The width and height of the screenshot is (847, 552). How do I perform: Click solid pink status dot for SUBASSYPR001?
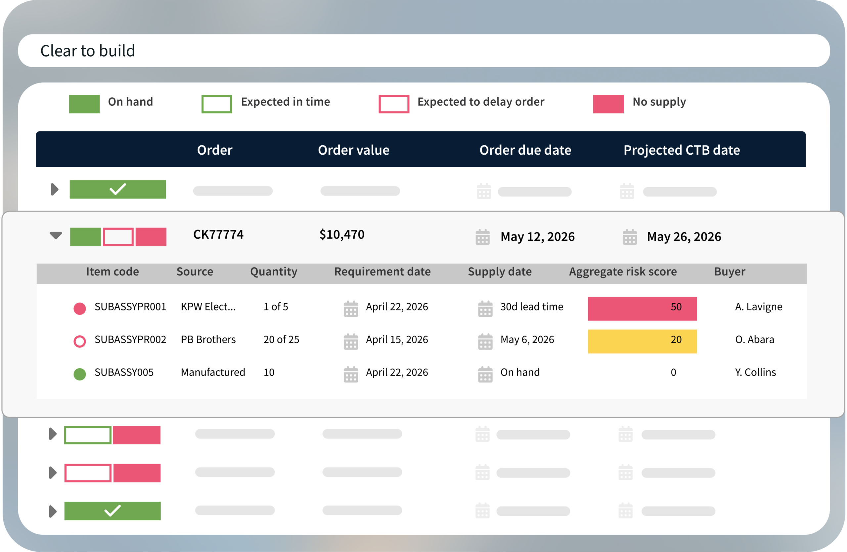coord(80,308)
